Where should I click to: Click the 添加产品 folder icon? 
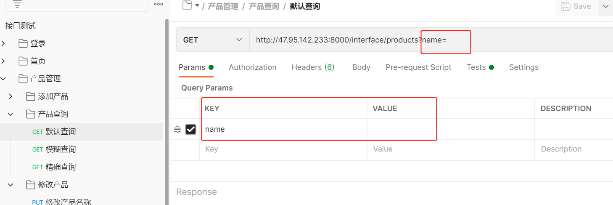31,96
